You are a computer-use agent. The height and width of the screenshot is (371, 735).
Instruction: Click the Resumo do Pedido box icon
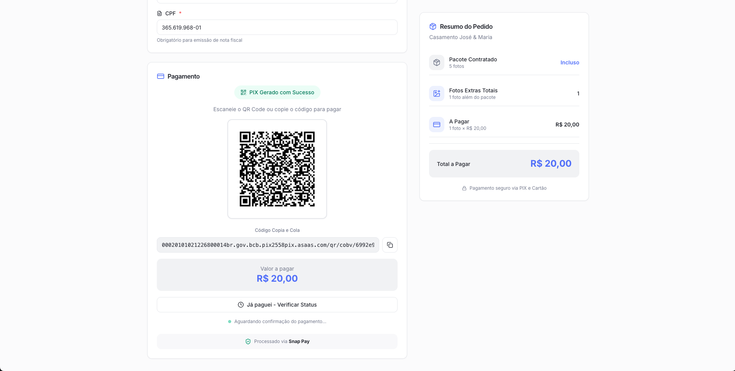click(x=433, y=26)
